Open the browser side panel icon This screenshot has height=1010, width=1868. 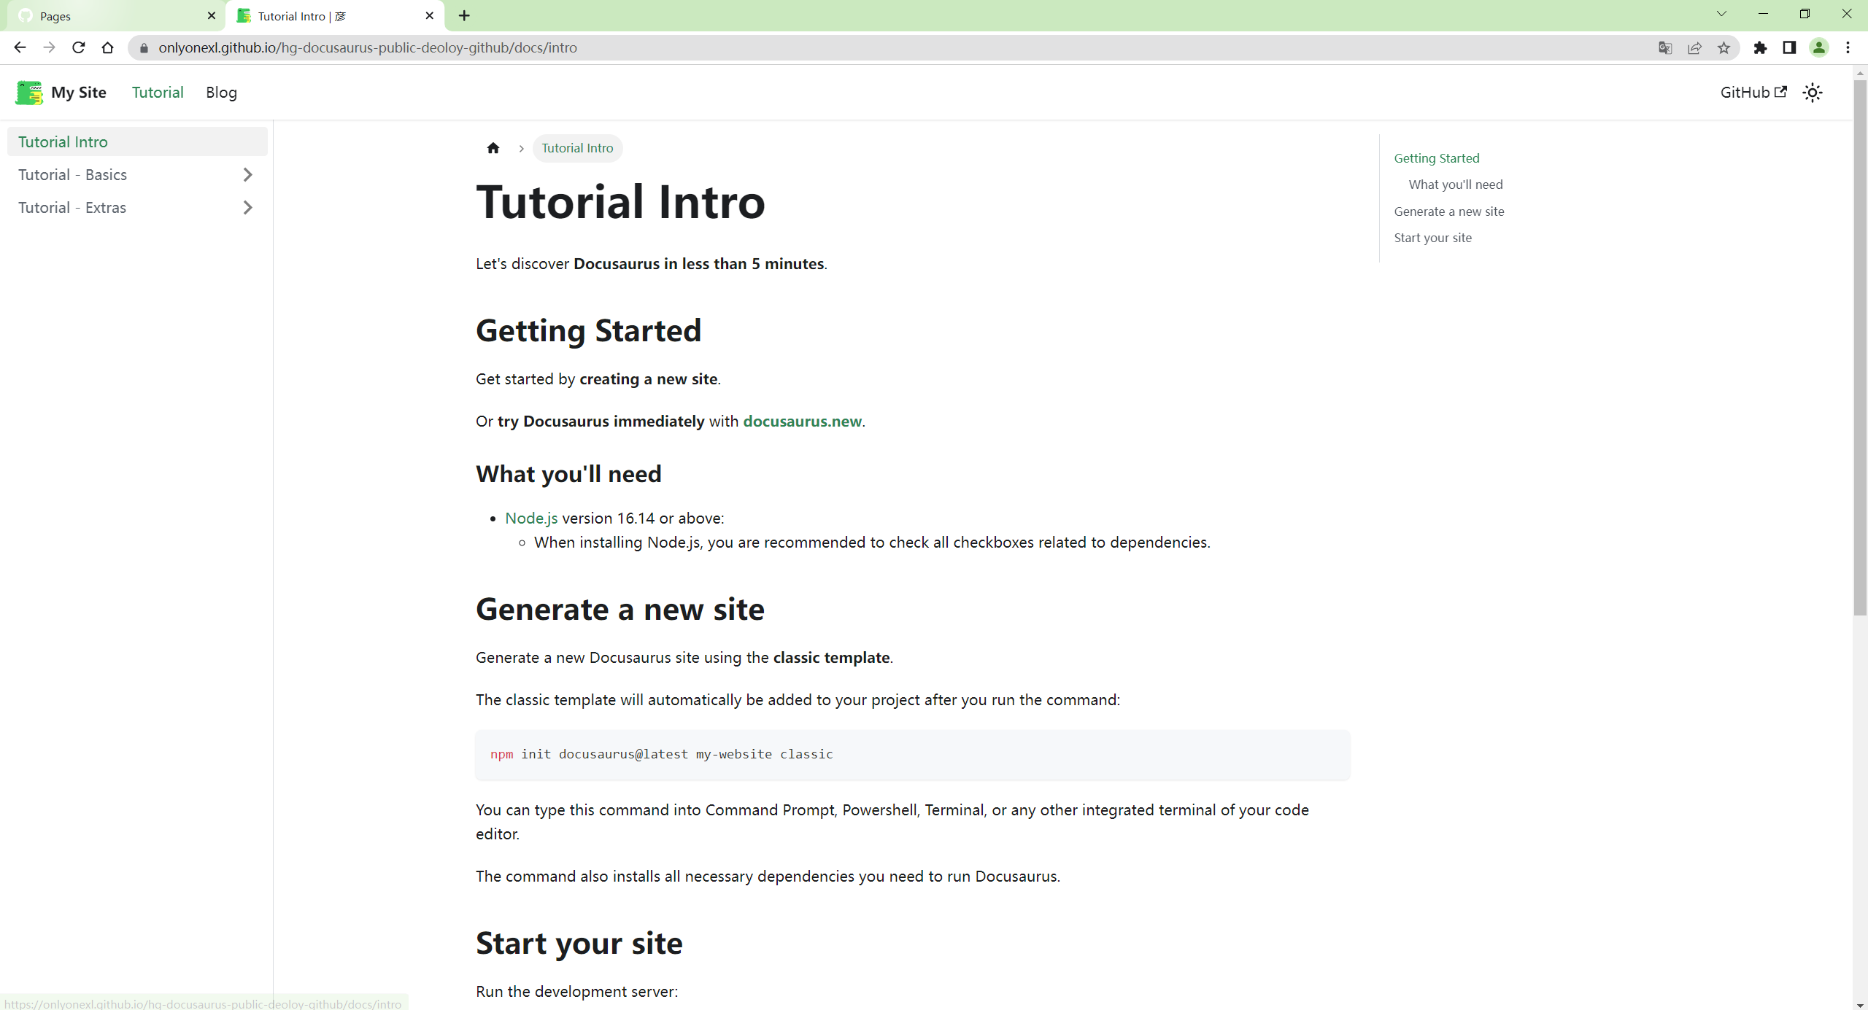pos(1789,48)
